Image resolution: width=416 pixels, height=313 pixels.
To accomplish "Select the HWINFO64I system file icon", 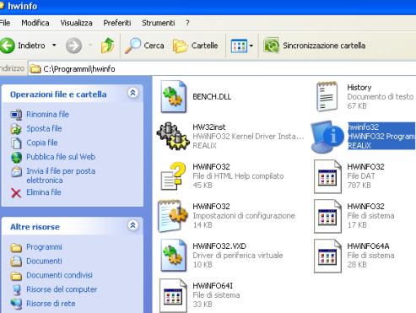I will click(174, 295).
